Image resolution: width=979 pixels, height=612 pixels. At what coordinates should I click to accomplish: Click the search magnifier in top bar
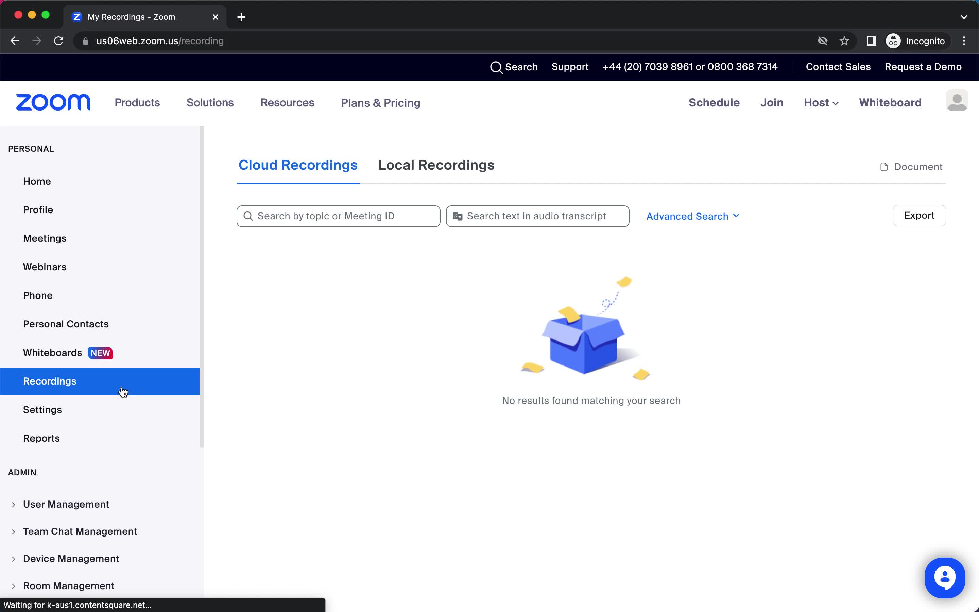(x=496, y=67)
